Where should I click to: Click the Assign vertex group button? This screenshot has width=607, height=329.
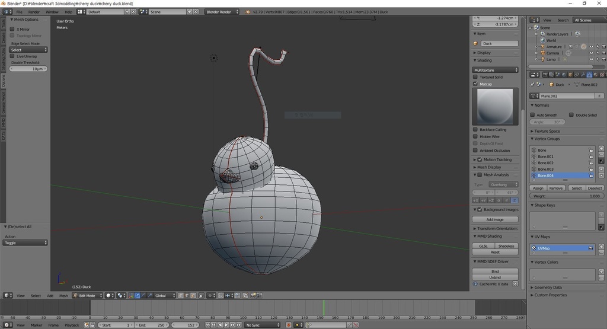[x=538, y=188]
